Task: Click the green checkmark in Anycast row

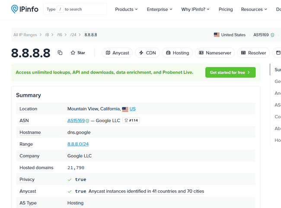Action: 70,191
